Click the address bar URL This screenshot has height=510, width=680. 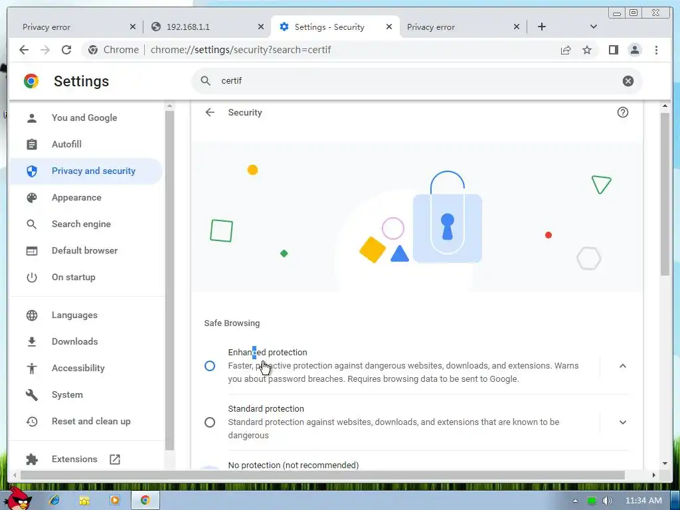click(240, 50)
